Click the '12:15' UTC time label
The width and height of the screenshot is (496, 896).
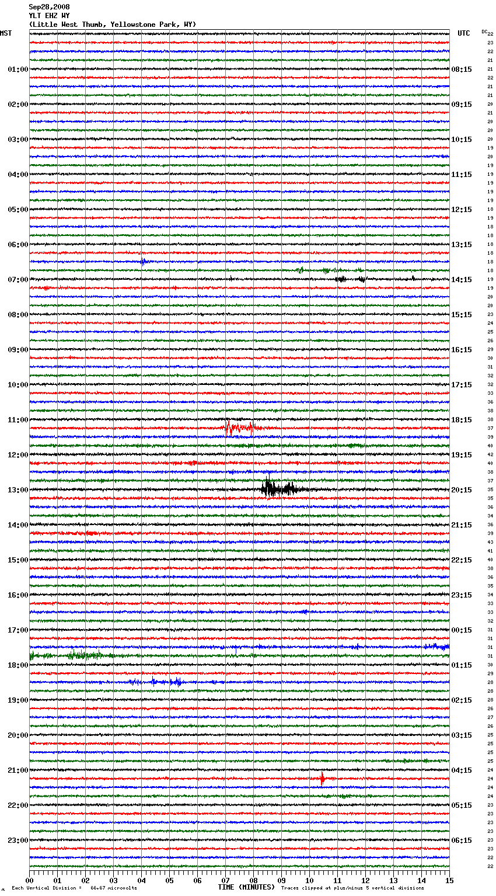click(x=462, y=210)
